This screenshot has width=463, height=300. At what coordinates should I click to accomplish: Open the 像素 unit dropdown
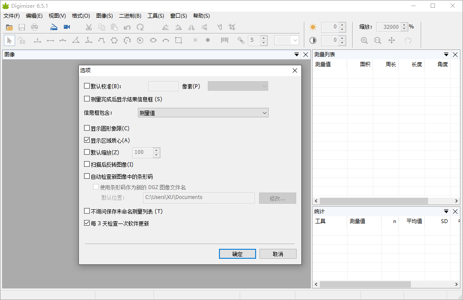point(265,86)
